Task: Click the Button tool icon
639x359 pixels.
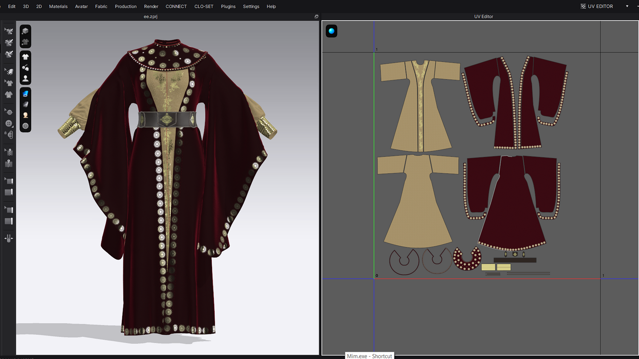Action: pos(9,123)
